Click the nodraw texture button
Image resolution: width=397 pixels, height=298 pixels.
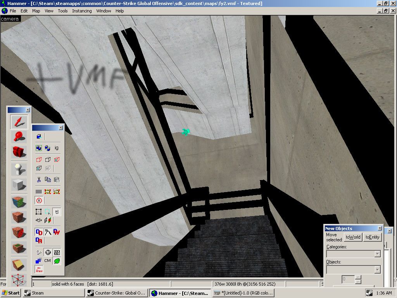pyautogui.click(x=39, y=269)
